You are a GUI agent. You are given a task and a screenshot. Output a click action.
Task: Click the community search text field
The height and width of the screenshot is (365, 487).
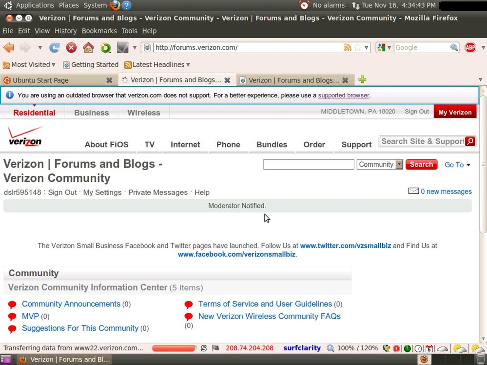click(309, 165)
